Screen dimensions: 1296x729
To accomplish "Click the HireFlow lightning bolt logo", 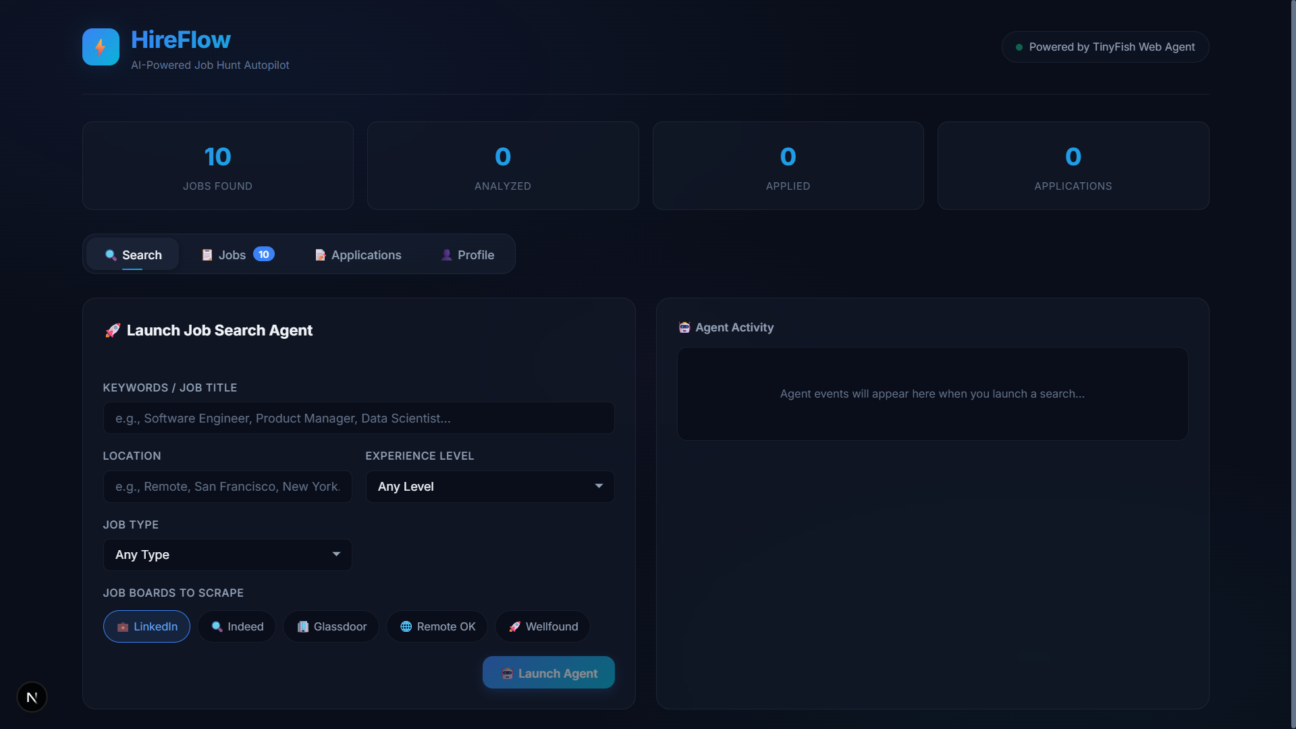I will 101,47.
